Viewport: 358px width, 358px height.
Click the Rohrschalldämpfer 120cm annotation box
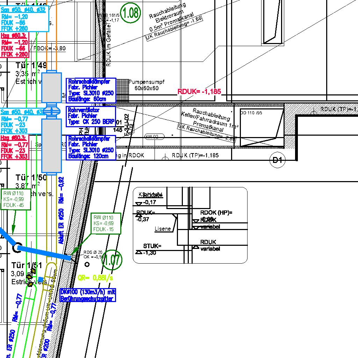(91, 148)
